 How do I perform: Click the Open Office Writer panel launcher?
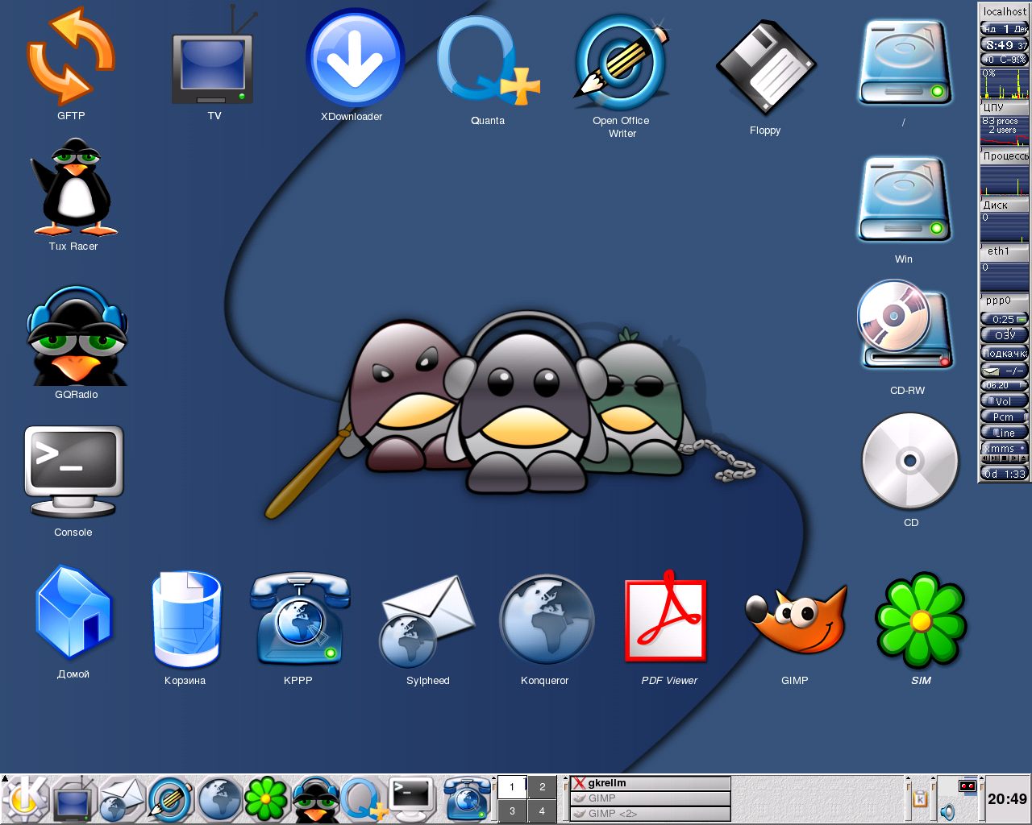(170, 800)
